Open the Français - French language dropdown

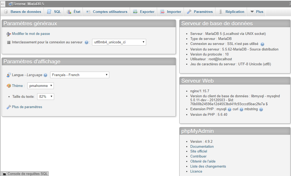coord(80,75)
